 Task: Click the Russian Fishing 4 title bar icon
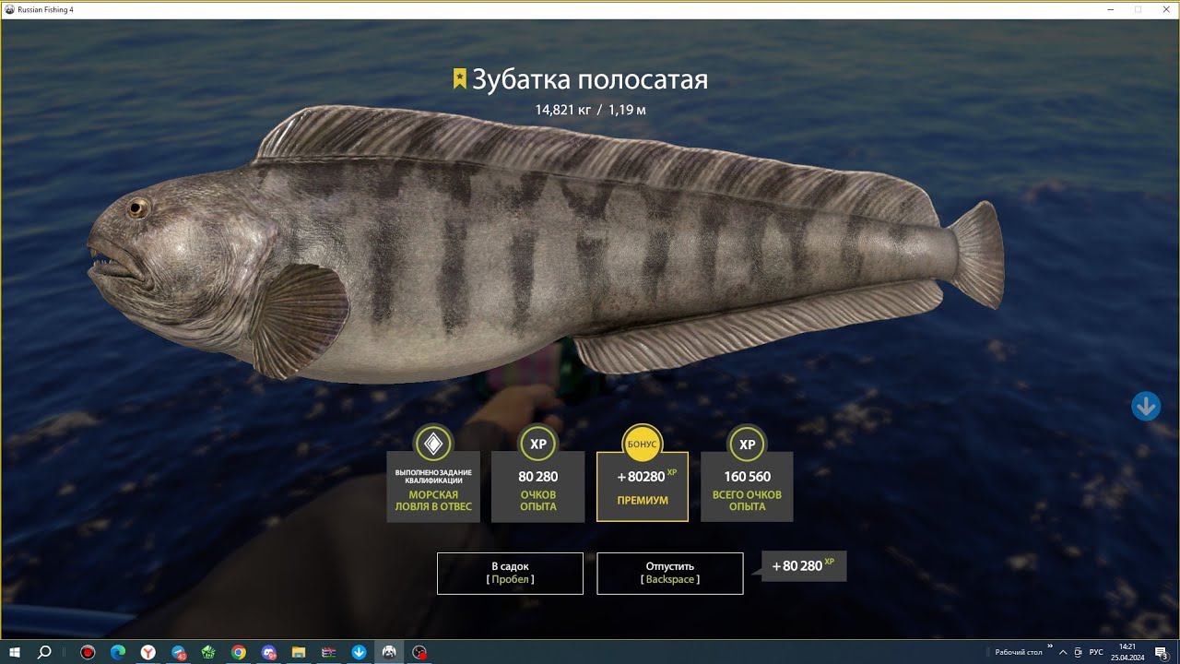9,9
